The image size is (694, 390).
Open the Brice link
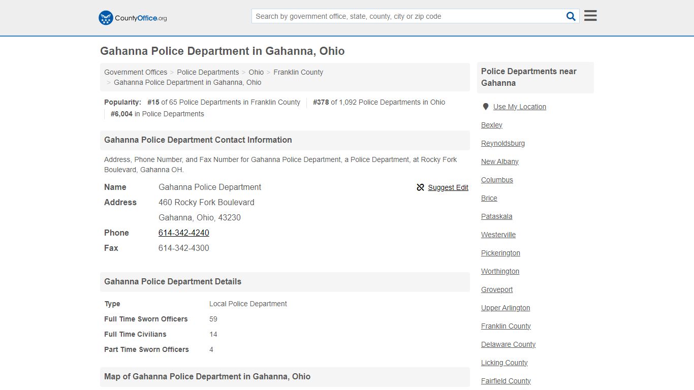click(489, 198)
